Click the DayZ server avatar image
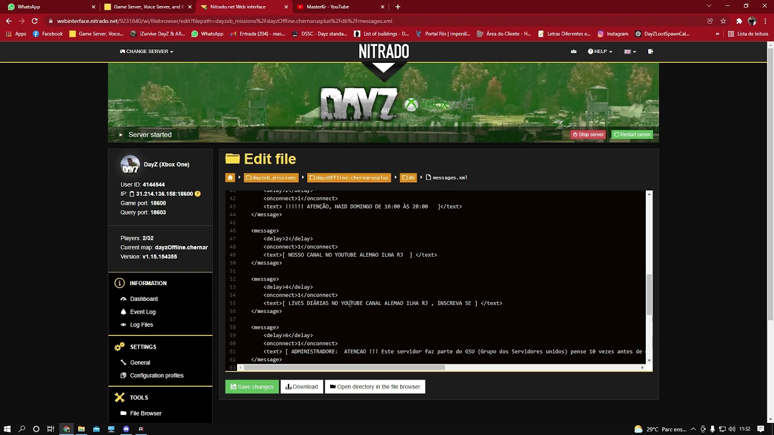This screenshot has width=774, height=435. point(130,165)
